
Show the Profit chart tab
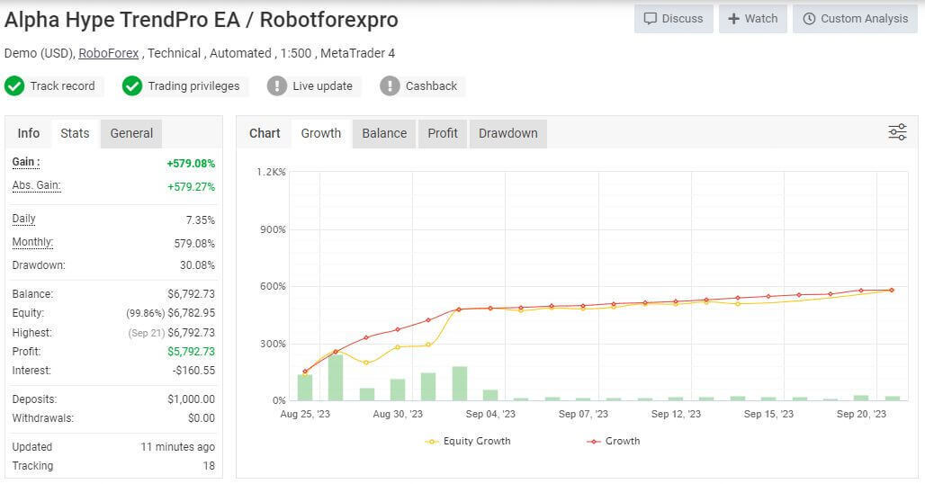pyautogui.click(x=443, y=133)
